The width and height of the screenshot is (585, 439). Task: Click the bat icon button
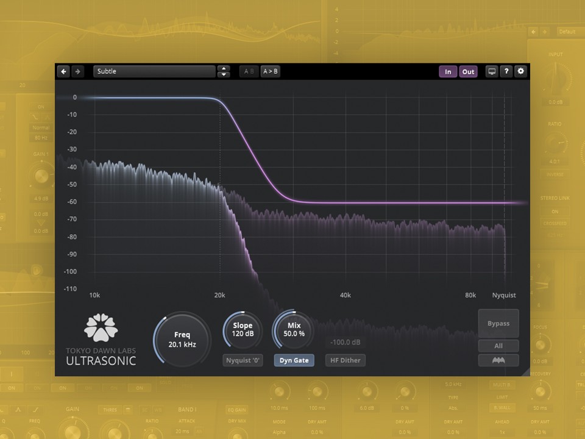point(498,360)
